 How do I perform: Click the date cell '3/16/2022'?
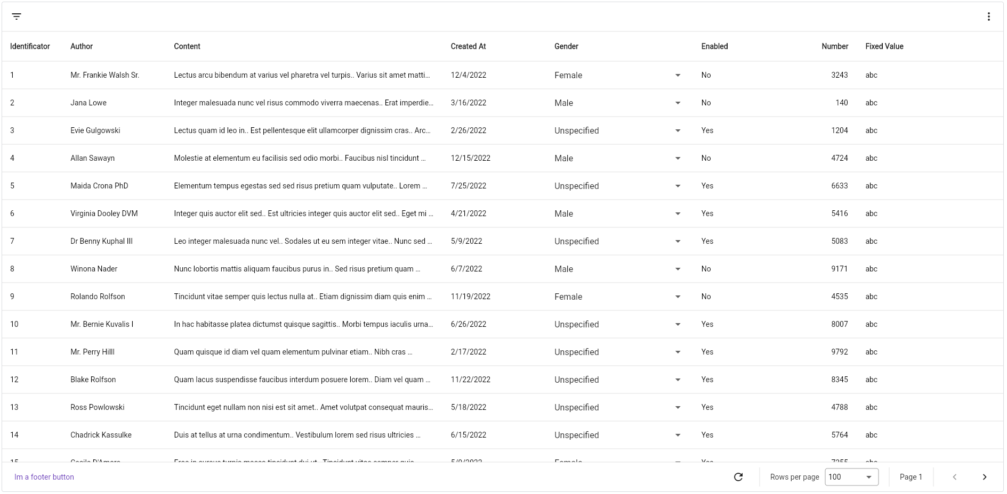tap(469, 103)
